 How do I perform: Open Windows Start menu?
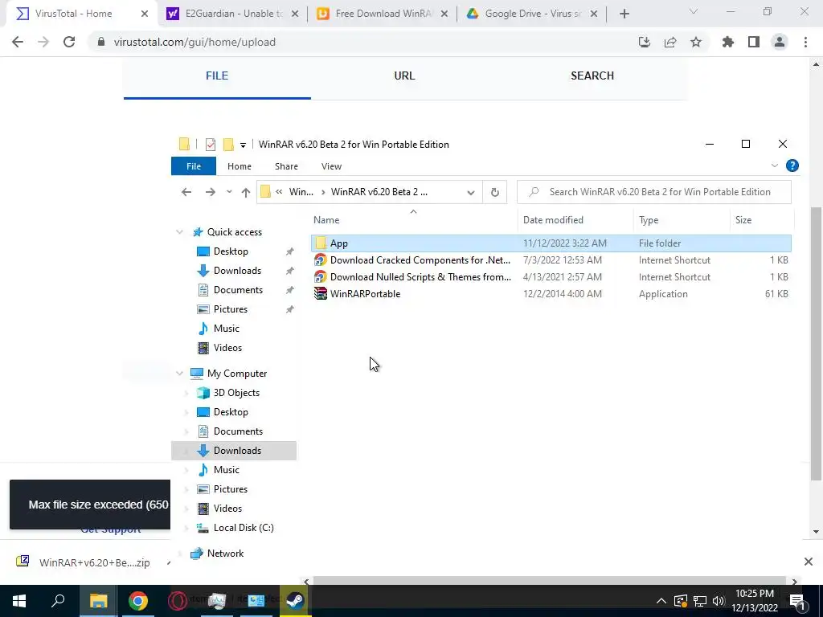pos(19,601)
